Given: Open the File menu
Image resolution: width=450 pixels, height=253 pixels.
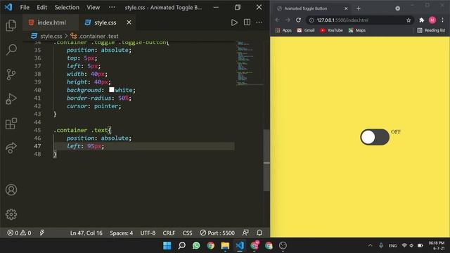Looking at the screenshot, I should [x=25, y=8].
